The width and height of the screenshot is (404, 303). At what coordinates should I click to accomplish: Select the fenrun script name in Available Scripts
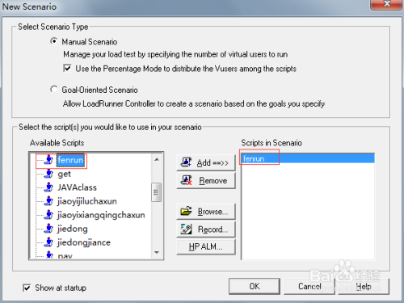coord(70,160)
